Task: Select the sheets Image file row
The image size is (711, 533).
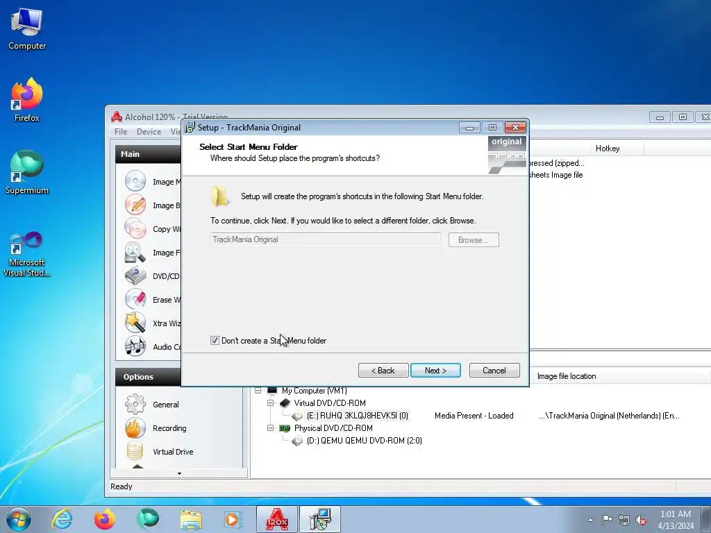Action: (556, 175)
